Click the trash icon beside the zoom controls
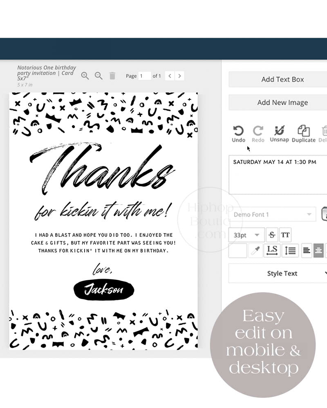 [x=112, y=75]
